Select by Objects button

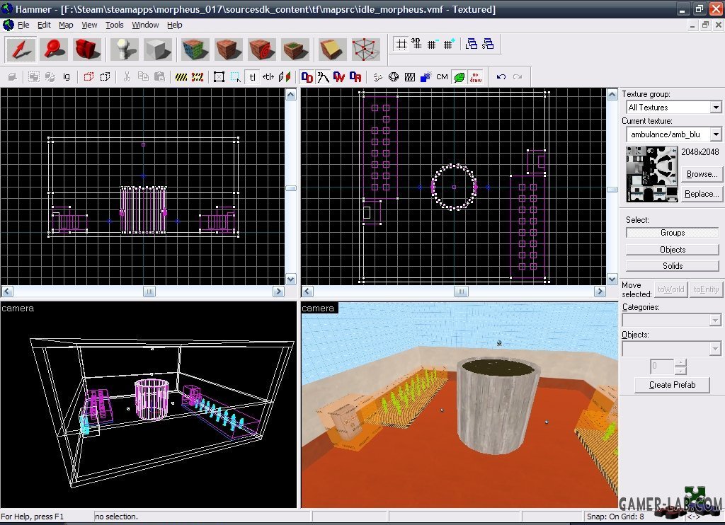673,250
